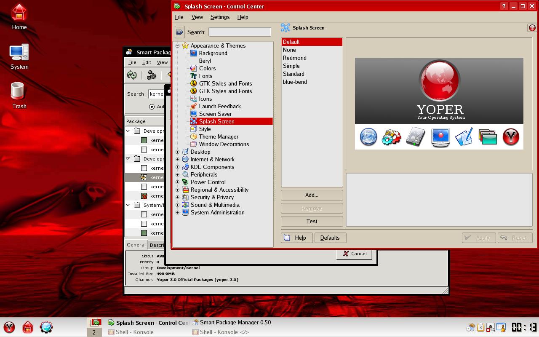Open the Home desktop icon
This screenshot has width=539, height=337.
click(19, 17)
